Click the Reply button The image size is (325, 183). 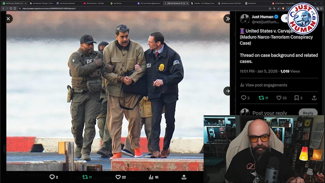click(308, 113)
